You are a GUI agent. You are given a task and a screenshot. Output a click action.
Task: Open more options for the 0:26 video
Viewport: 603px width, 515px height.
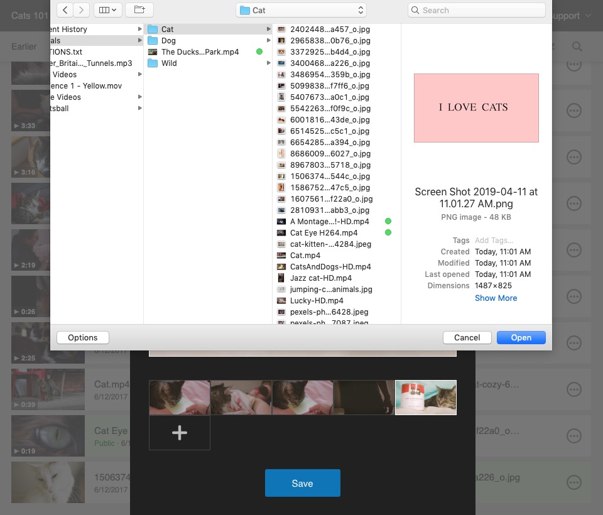coord(574,296)
